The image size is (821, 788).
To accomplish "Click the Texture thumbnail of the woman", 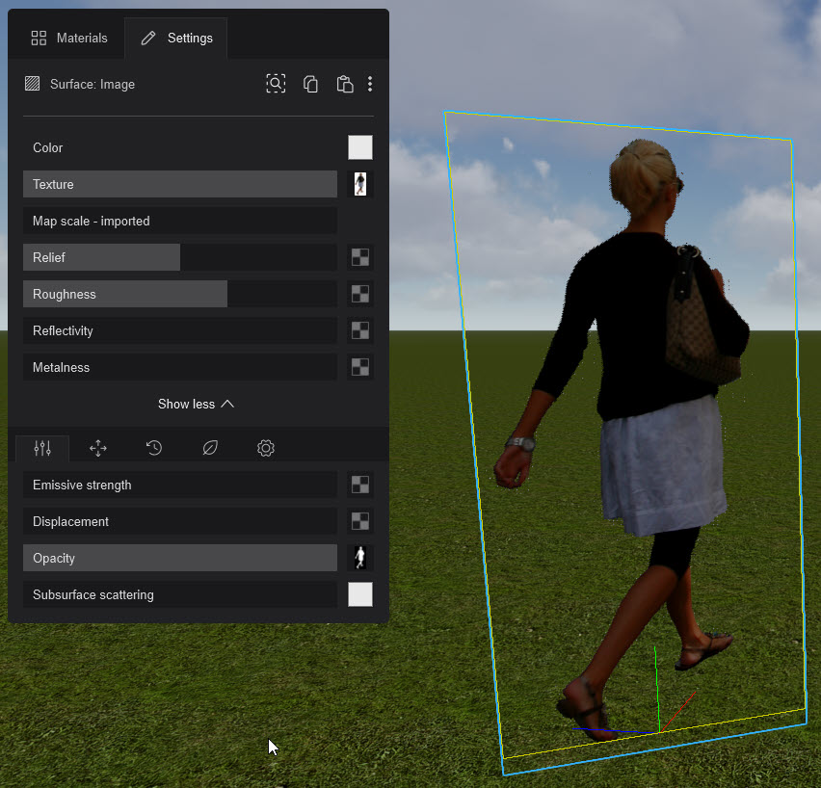I will pyautogui.click(x=359, y=184).
